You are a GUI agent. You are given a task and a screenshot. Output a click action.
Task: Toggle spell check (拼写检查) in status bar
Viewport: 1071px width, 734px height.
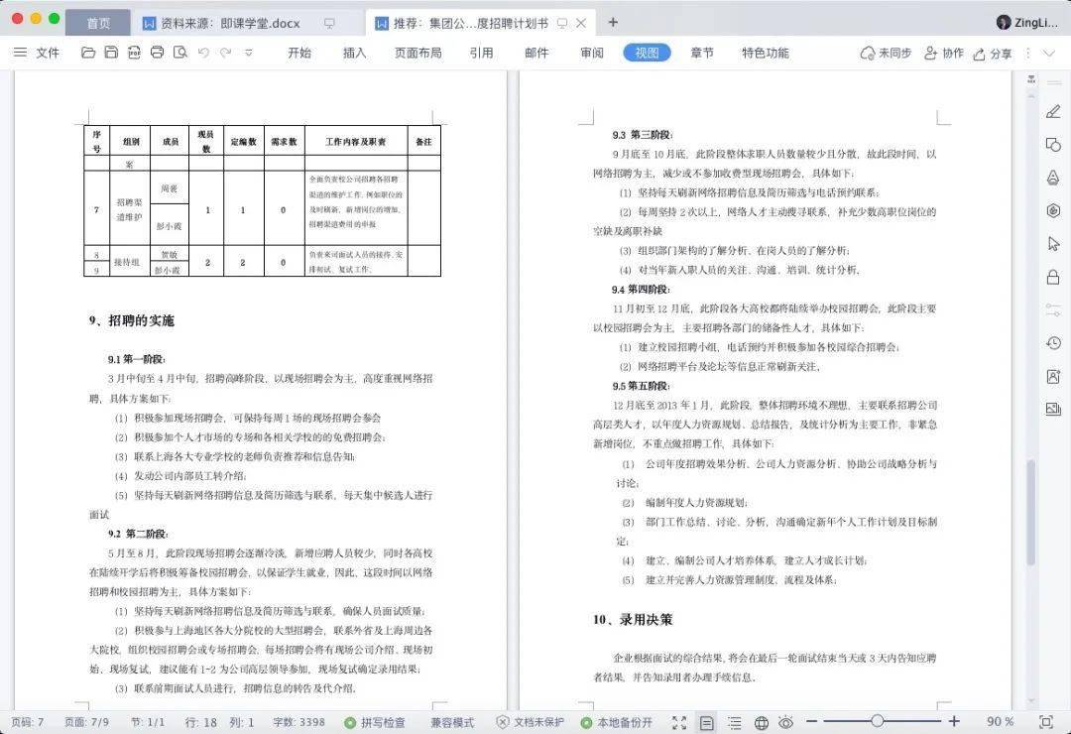375,722
